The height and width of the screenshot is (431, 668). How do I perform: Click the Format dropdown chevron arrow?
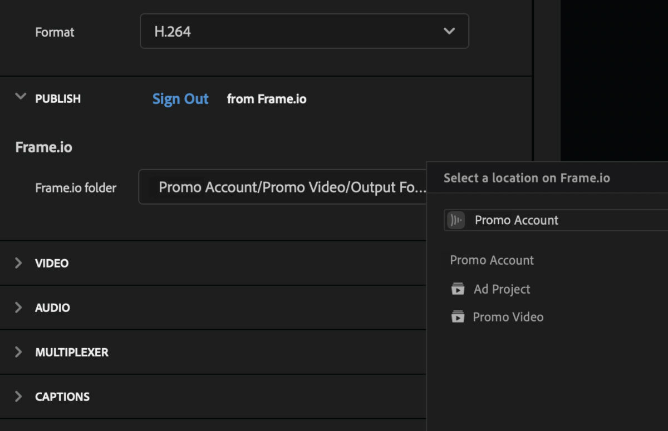tap(449, 31)
